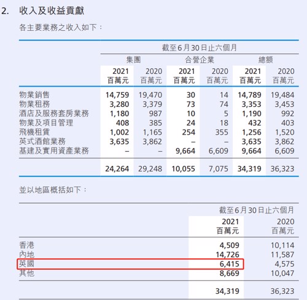The image size is (307, 300).
Task: Click the 集團 column header
Action: coord(133,60)
